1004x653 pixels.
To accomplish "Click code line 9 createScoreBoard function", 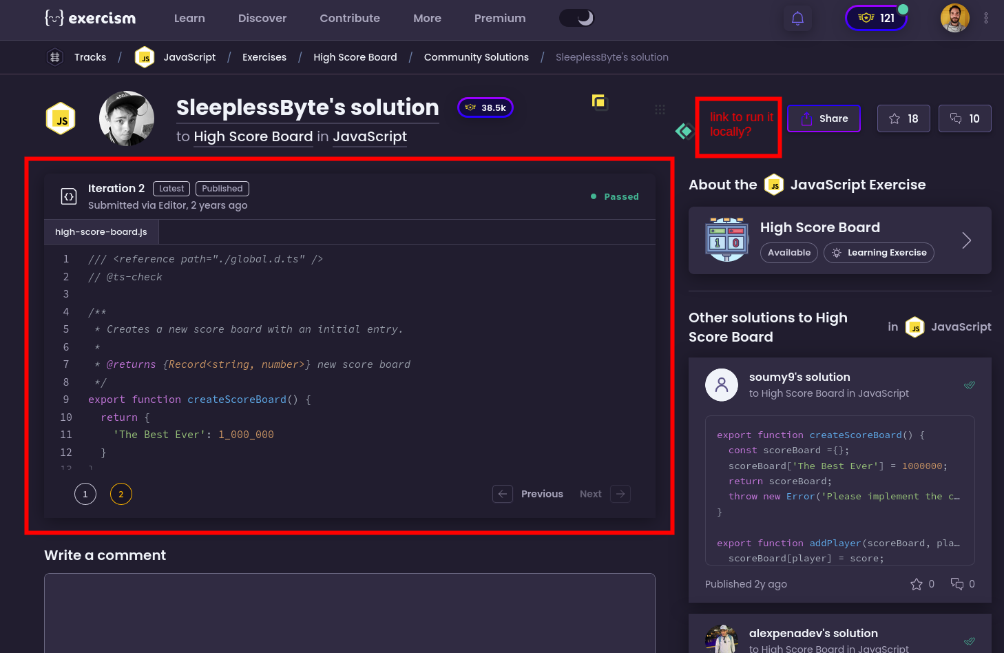I will [200, 400].
